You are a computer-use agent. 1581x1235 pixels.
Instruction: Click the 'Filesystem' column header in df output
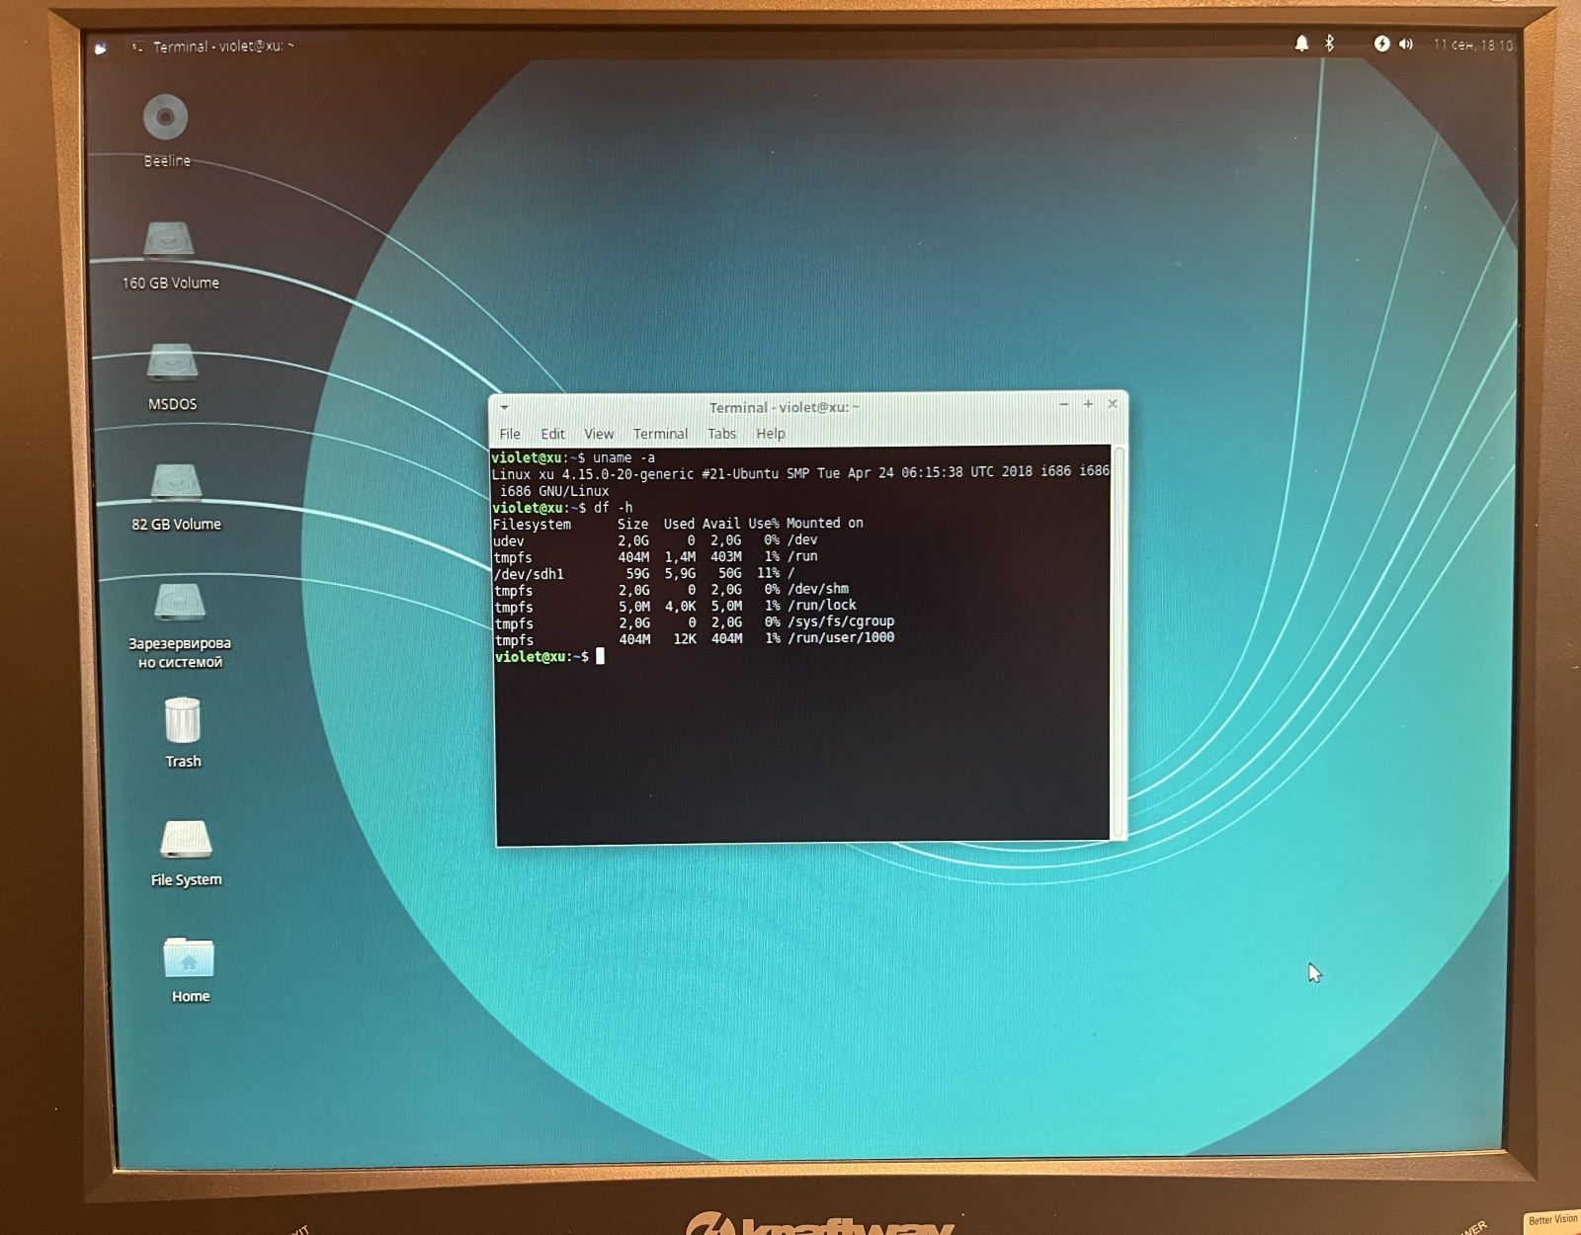tap(532, 525)
